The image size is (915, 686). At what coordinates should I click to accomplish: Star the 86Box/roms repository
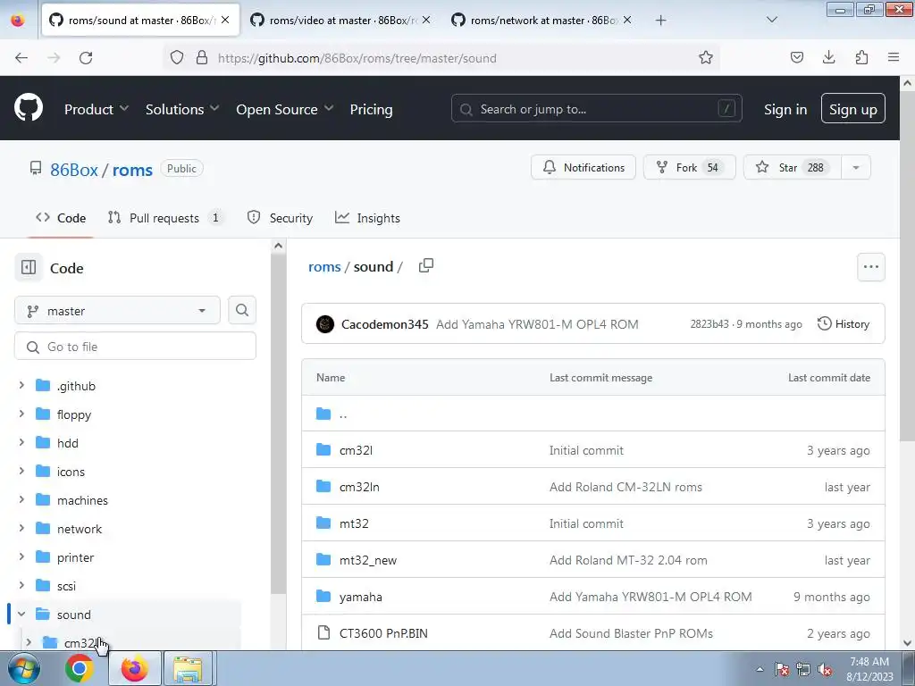tap(793, 167)
